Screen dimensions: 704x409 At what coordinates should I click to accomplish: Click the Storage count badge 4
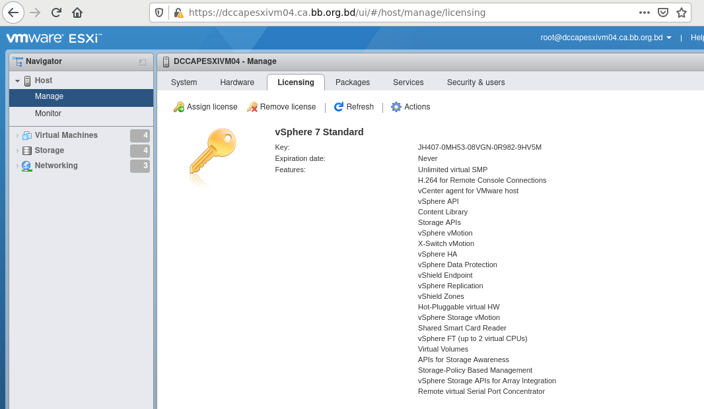click(140, 150)
